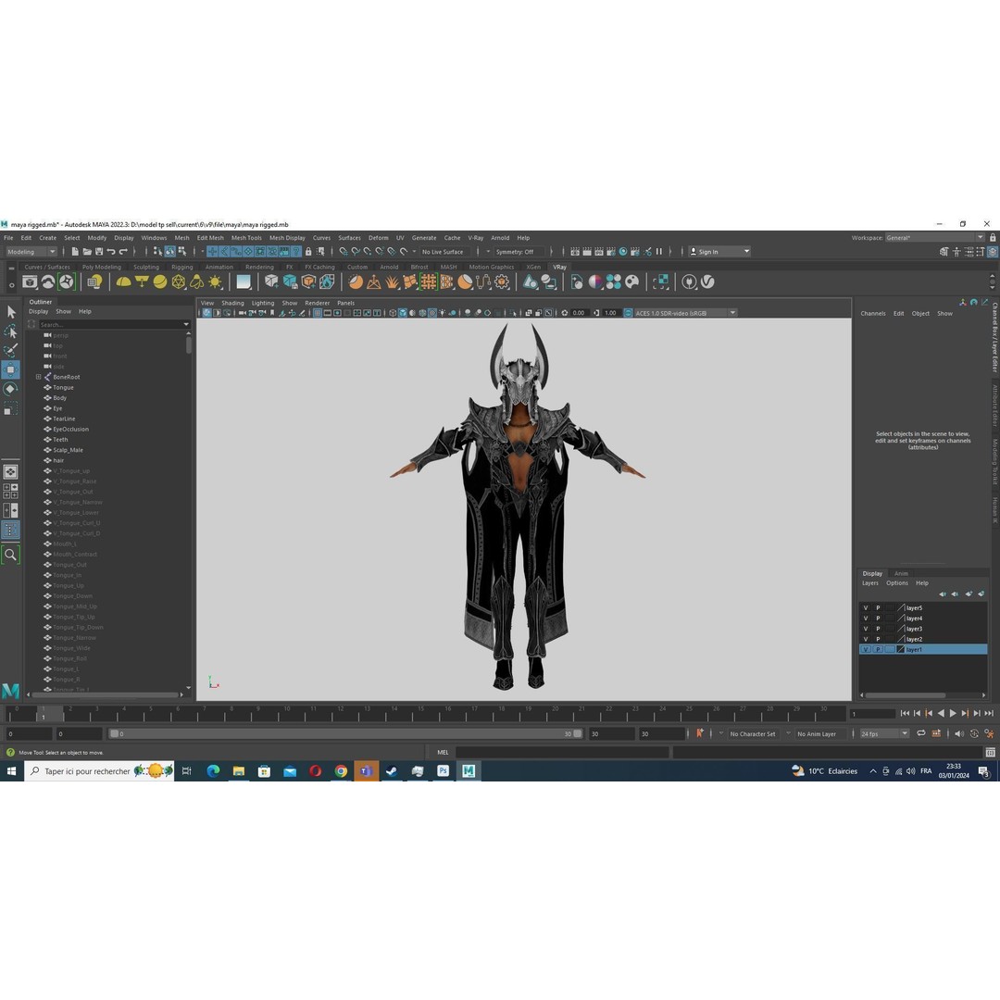Click frame 15 on the time slider
This screenshot has width=1000, height=1000.
point(421,713)
